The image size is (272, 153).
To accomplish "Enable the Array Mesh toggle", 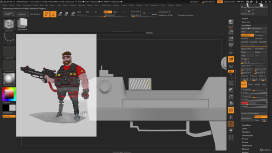I will pyautogui.click(x=247, y=35).
